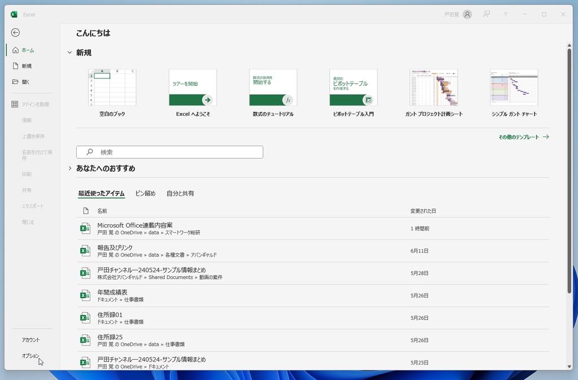Viewport: 578px width, 380px height.
Task: Open アカウント settings in sidebar
Action: (30, 340)
